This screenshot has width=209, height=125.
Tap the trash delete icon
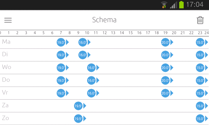(x=200, y=20)
